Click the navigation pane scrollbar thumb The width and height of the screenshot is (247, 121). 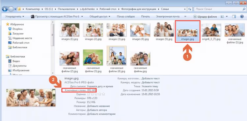52,35
